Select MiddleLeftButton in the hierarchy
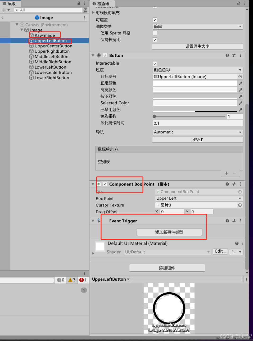The image size is (253, 341). pyautogui.click(x=51, y=56)
